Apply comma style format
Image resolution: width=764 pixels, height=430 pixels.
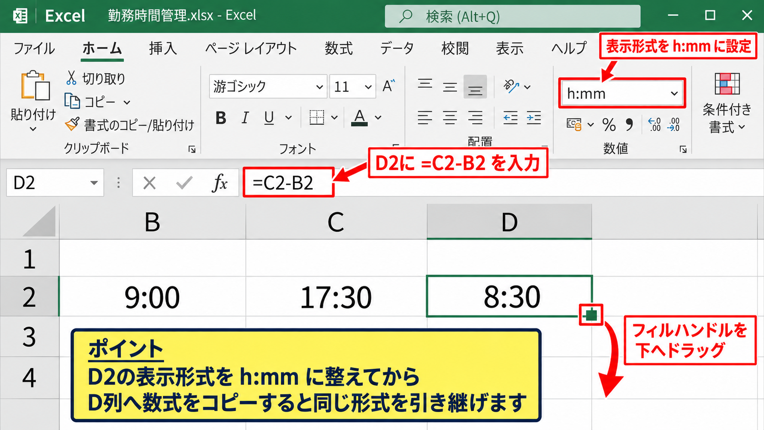coord(630,124)
